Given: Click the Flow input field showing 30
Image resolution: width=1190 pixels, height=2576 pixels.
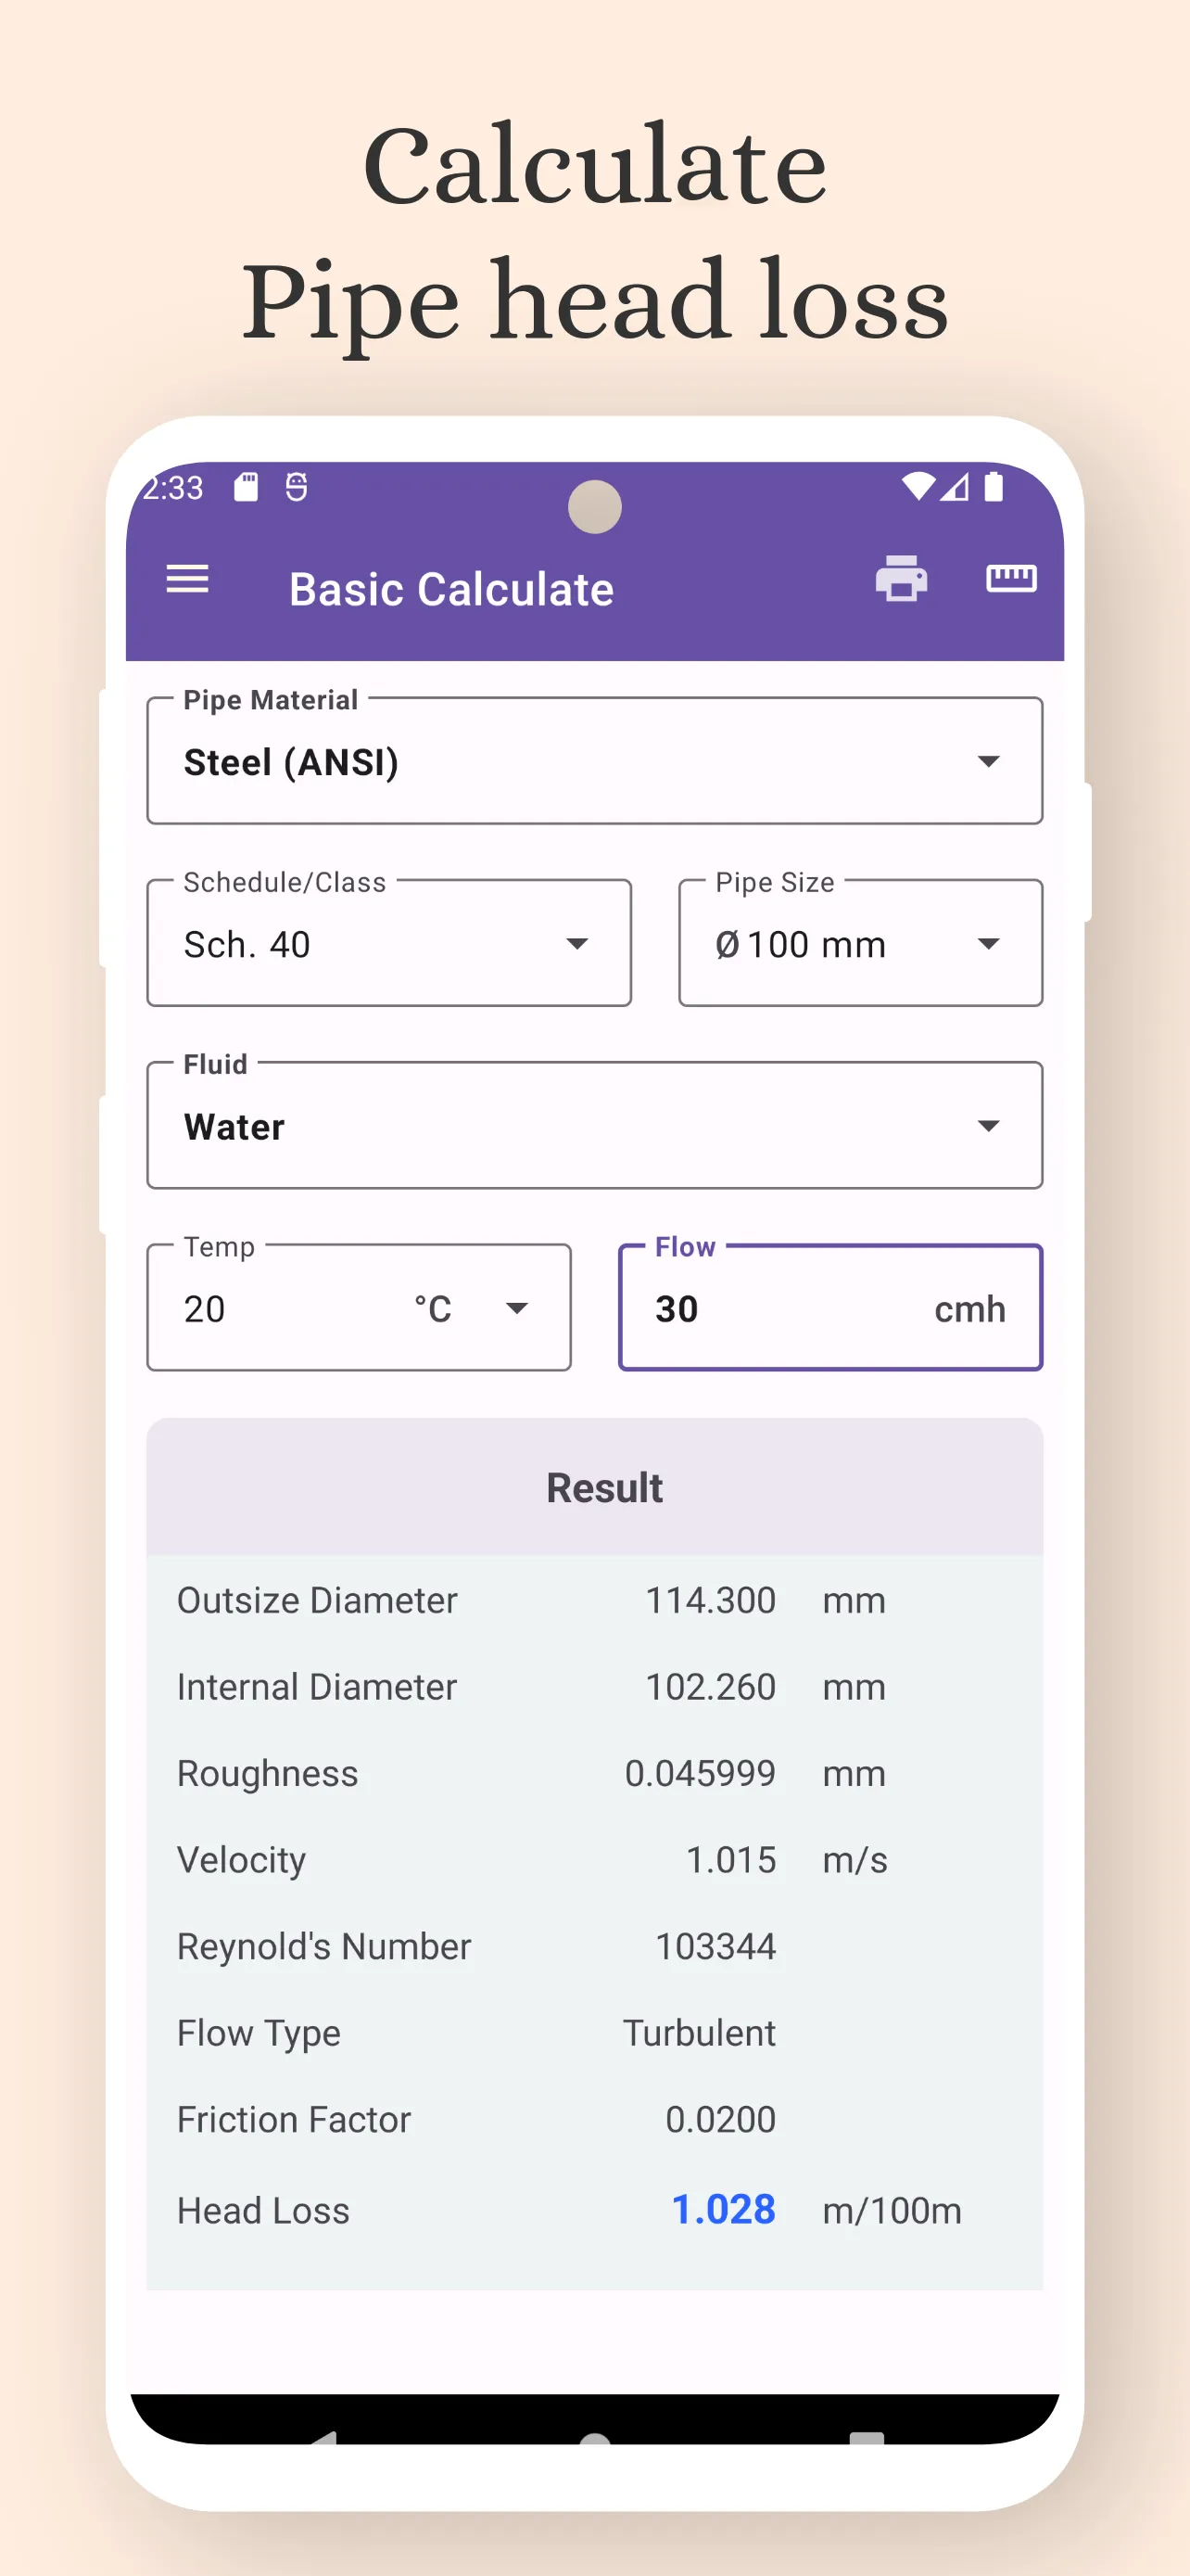Looking at the screenshot, I should pyautogui.click(x=830, y=1307).
